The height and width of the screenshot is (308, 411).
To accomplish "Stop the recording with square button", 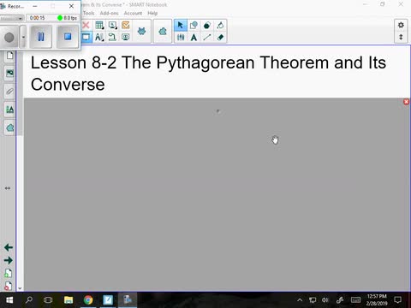I will coord(68,37).
